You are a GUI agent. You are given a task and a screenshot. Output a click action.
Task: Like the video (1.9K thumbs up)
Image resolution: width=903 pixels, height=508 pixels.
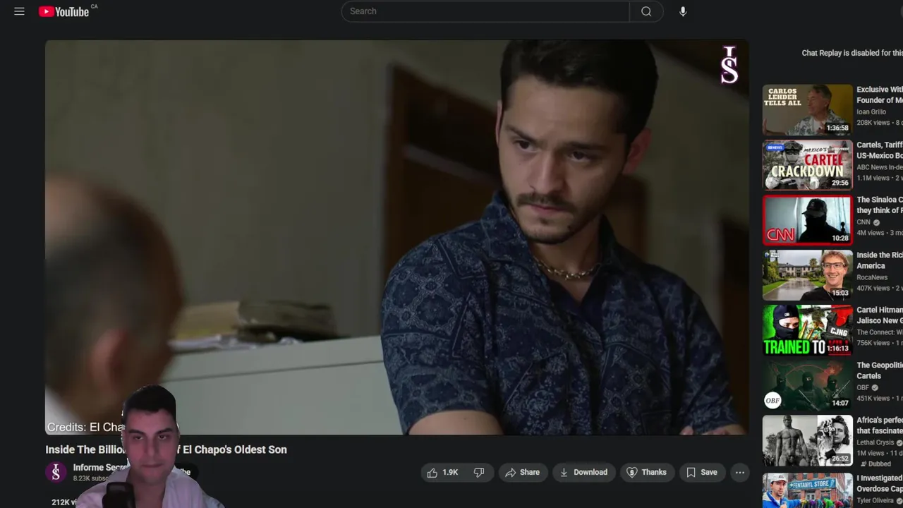click(x=443, y=473)
